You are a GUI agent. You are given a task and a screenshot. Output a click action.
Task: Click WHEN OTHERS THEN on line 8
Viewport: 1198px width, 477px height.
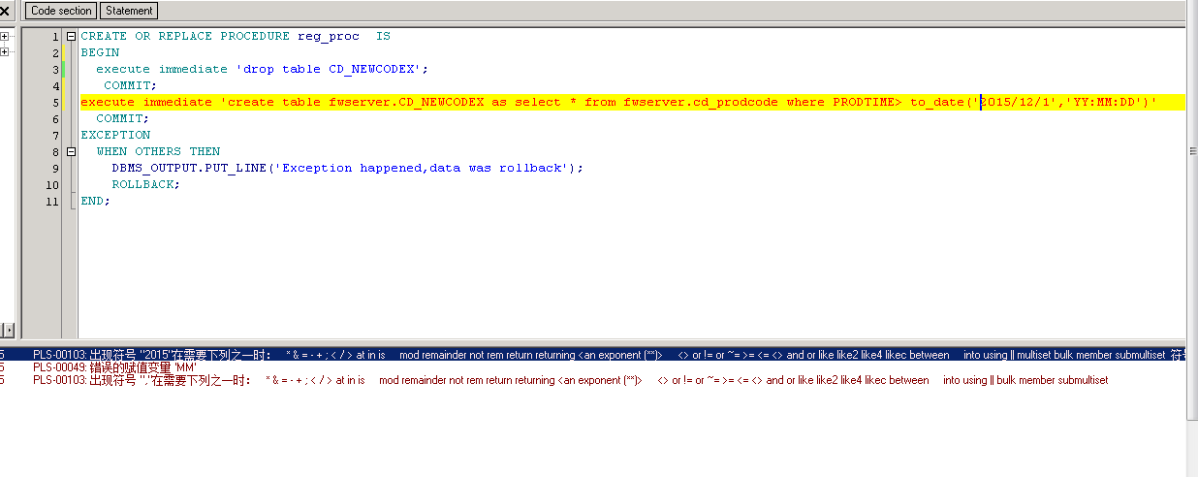[158, 152]
